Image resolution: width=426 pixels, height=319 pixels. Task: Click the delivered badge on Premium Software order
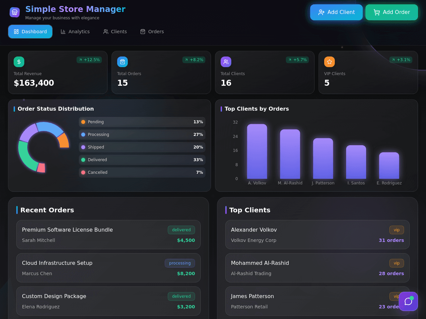click(x=181, y=230)
